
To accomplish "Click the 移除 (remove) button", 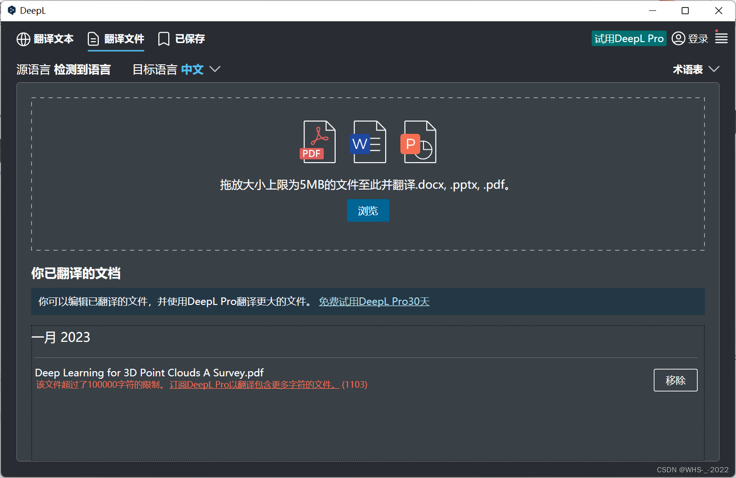I will (675, 380).
